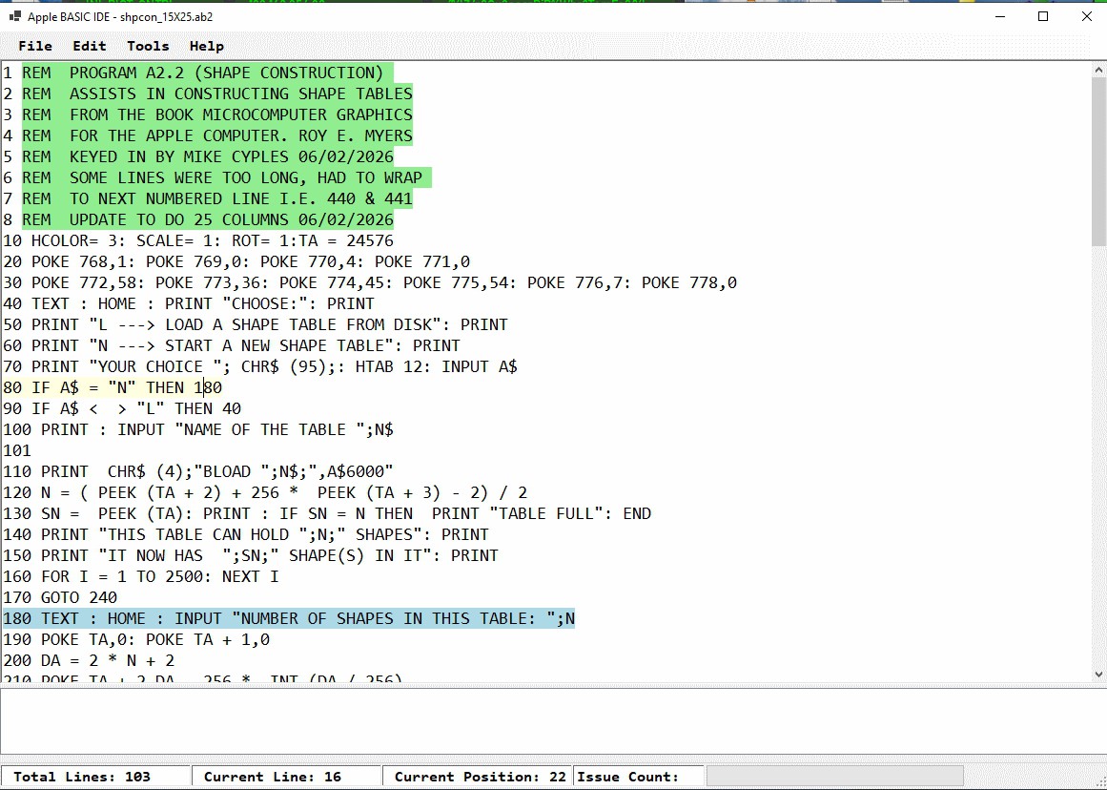Viewport: 1107px width, 790px height.
Task: Click the Issue Count status field
Action: [639, 777]
